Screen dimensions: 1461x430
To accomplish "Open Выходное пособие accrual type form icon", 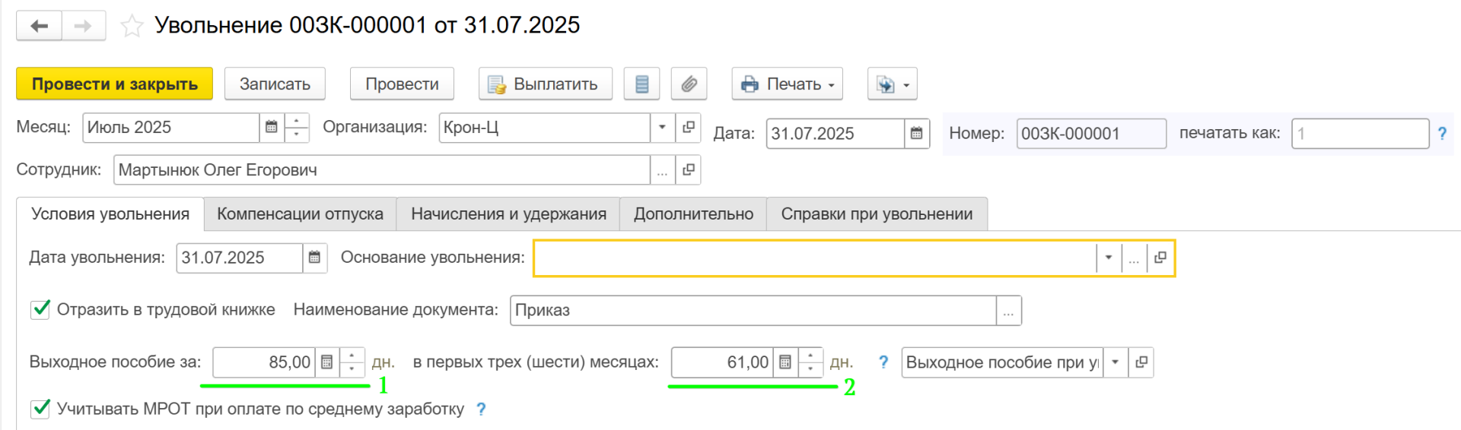I will click(x=1141, y=362).
